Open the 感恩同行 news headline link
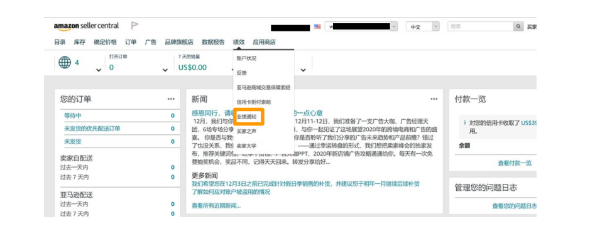The width and height of the screenshot is (590, 241). coord(257,113)
